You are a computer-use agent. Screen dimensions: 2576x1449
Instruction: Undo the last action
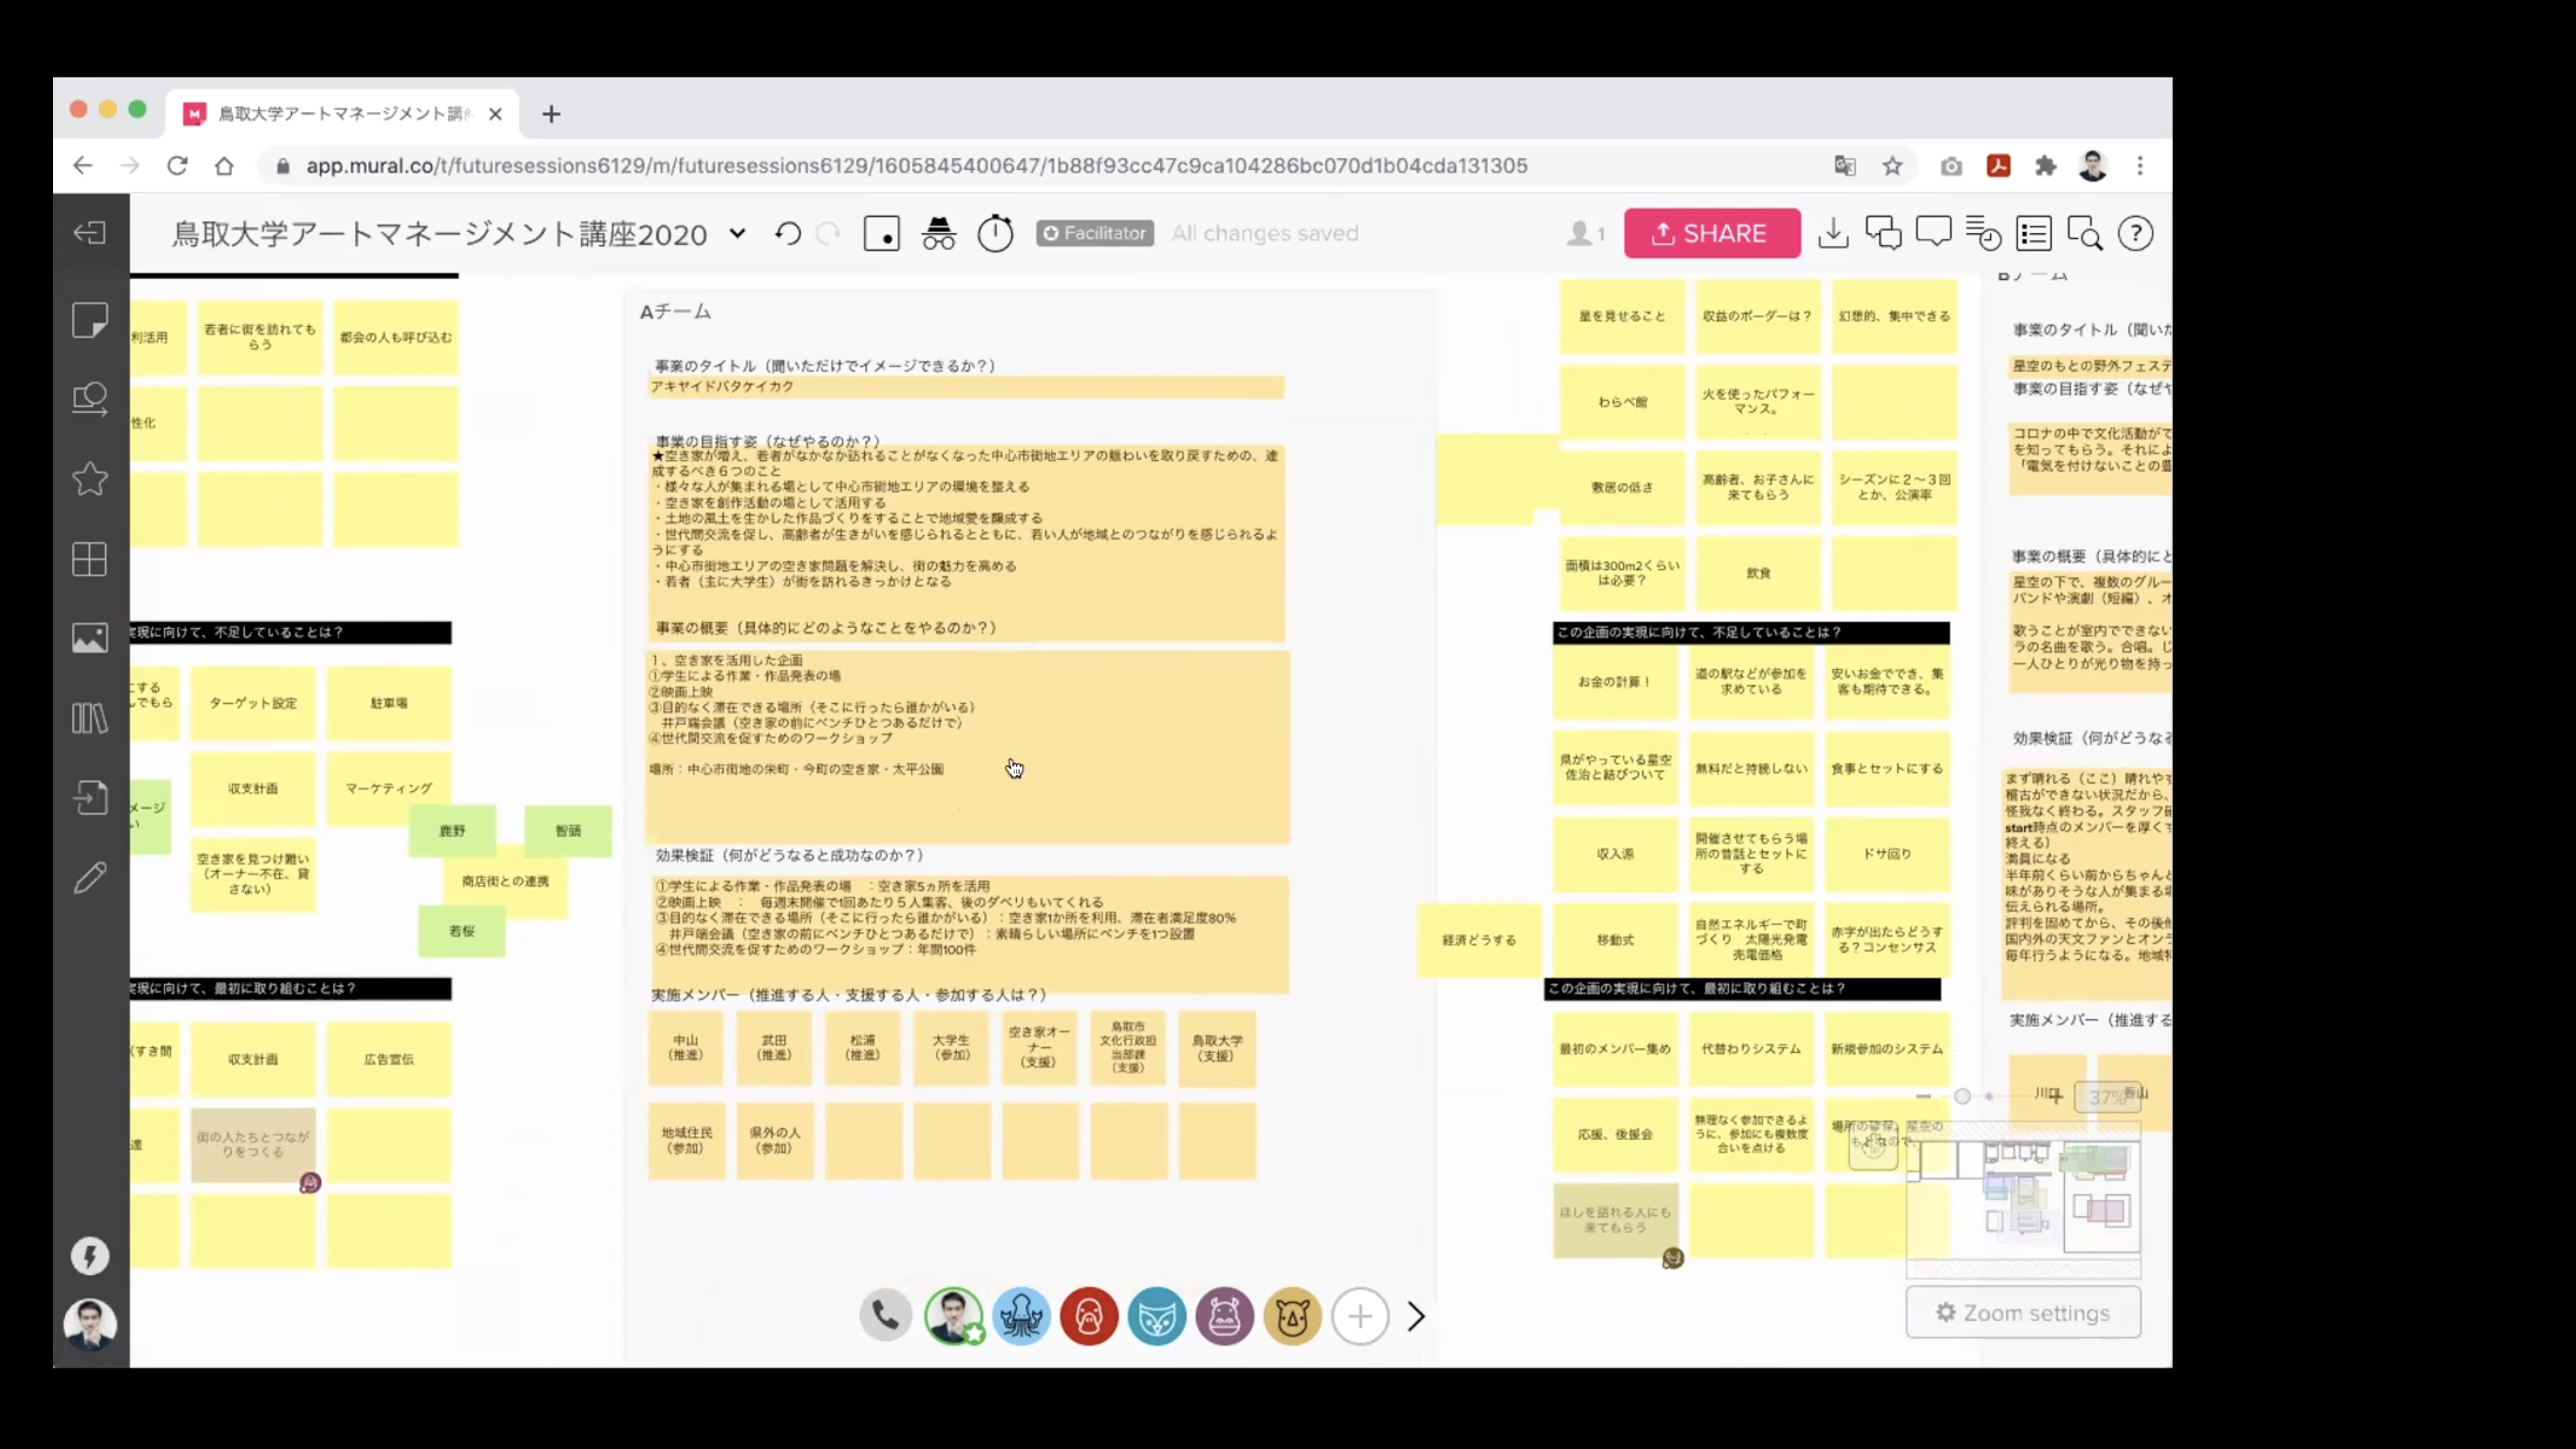(788, 234)
